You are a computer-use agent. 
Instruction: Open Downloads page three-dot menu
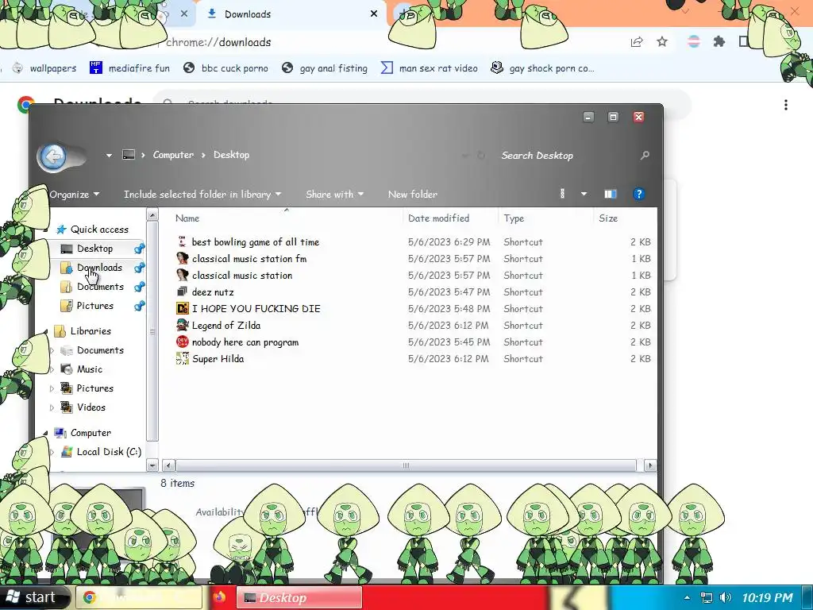pyautogui.click(x=786, y=105)
